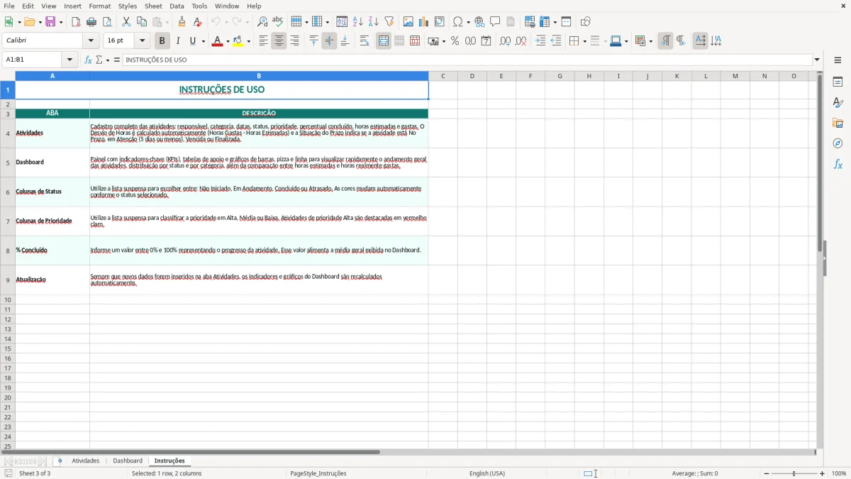Click the formula input line
The height and width of the screenshot is (479, 851).
pos(468,60)
